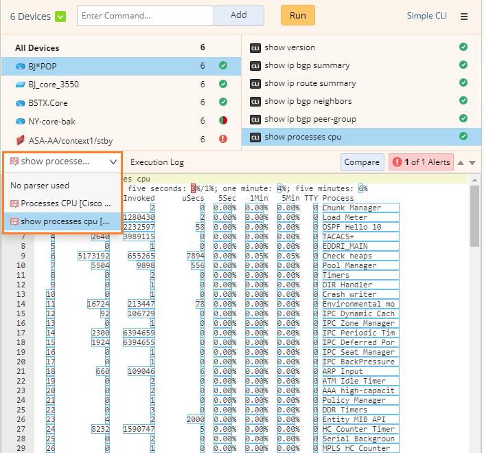484x453 pixels.
Task: Click the Compare button
Action: [x=362, y=162]
